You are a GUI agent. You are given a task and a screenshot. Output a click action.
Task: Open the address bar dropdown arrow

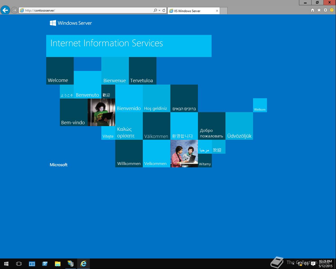coord(159,11)
